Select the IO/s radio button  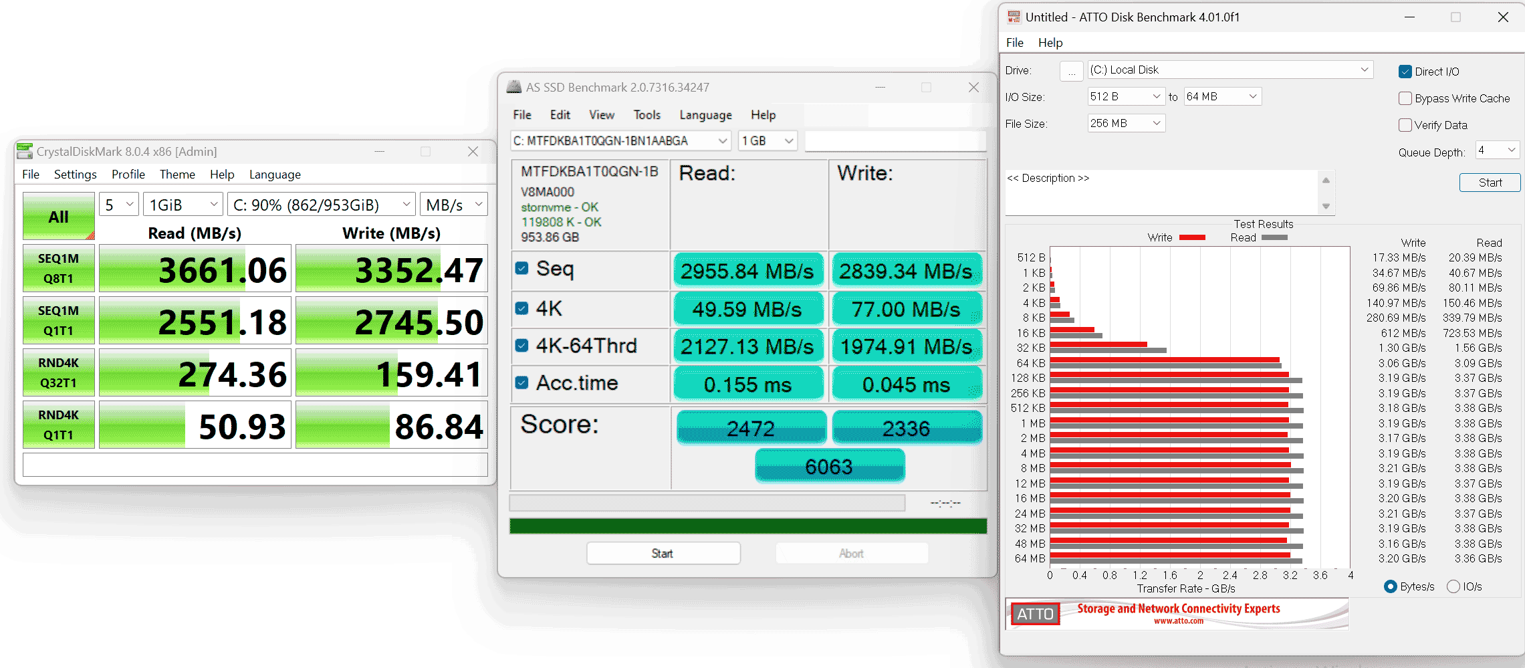tap(1453, 586)
